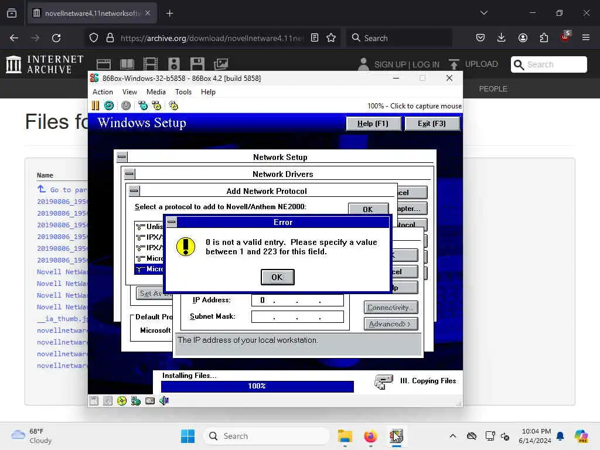Image resolution: width=600 pixels, height=450 pixels.
Task: Open the weather widget showing 68°F Cloudy
Action: pyautogui.click(x=32, y=436)
